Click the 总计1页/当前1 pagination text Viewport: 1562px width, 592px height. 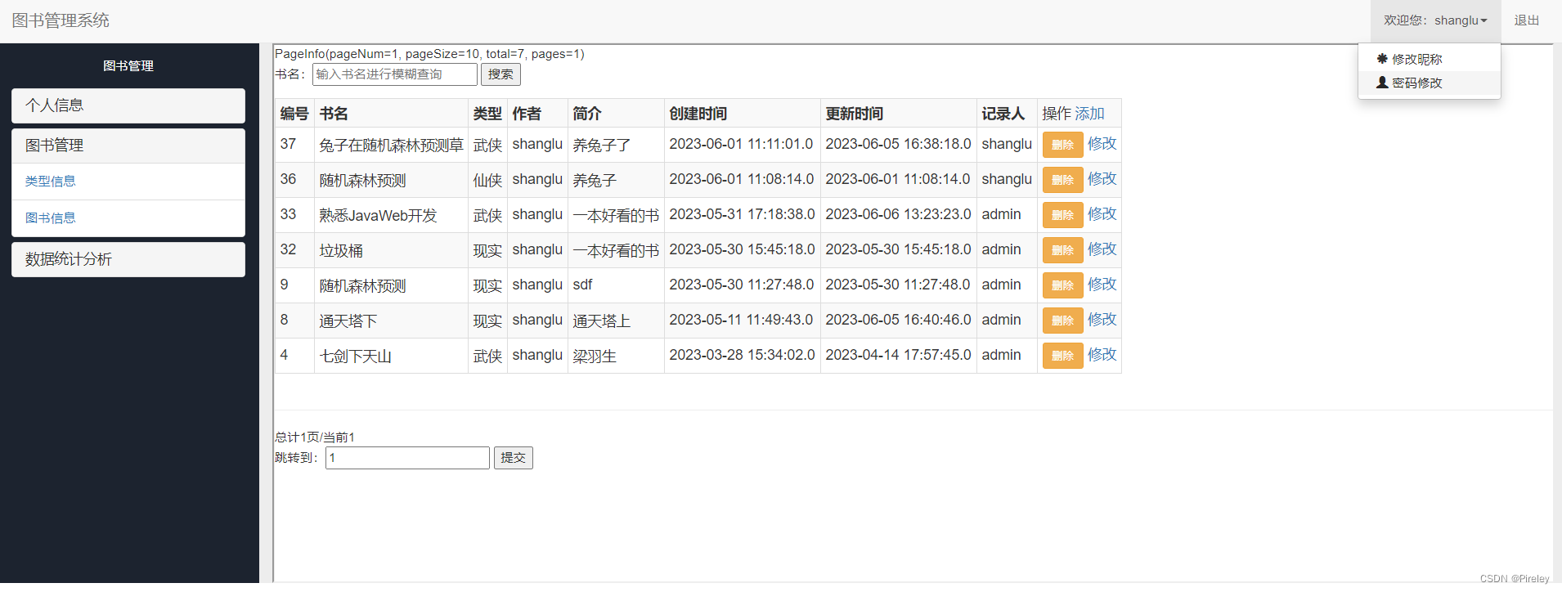(x=315, y=437)
